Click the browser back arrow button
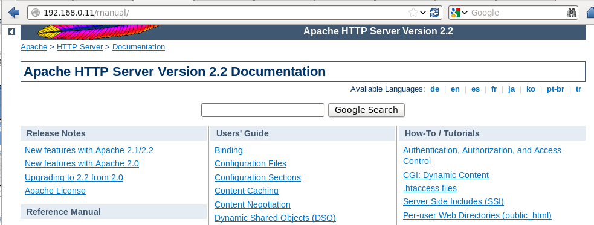Image resolution: width=594 pixels, height=225 pixels. point(14,13)
